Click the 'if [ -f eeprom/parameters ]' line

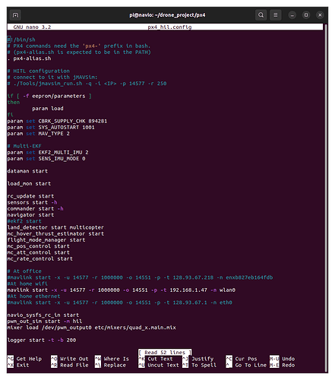pyautogui.click(x=49, y=96)
